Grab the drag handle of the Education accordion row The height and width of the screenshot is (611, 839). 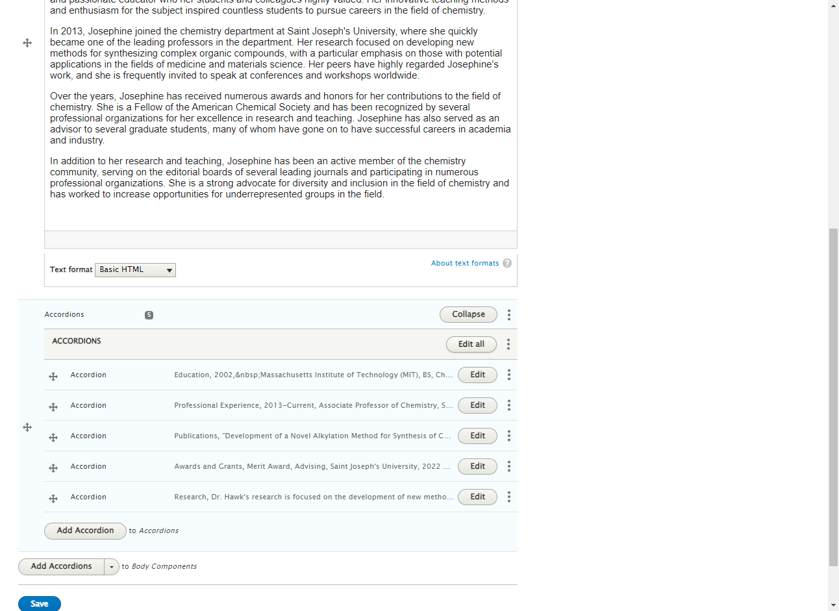(x=53, y=376)
